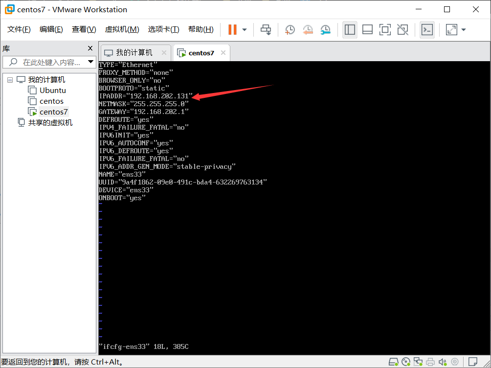Click the webcam device status icon

pyautogui.click(x=455, y=362)
